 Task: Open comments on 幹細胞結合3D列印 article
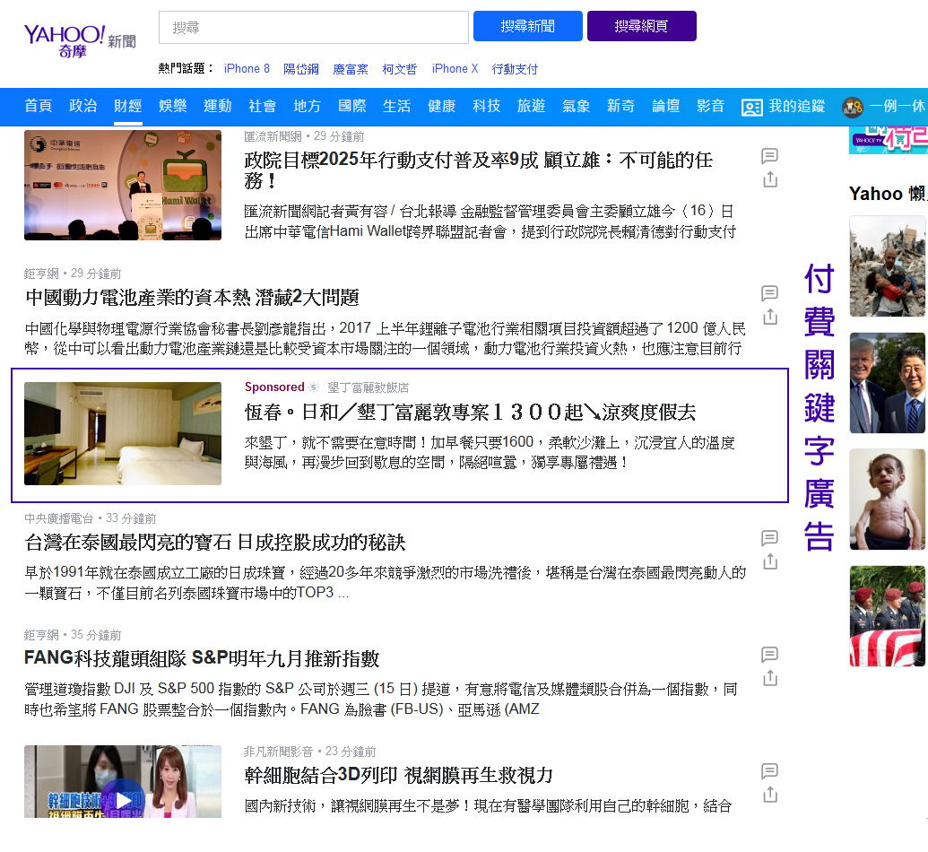click(769, 771)
